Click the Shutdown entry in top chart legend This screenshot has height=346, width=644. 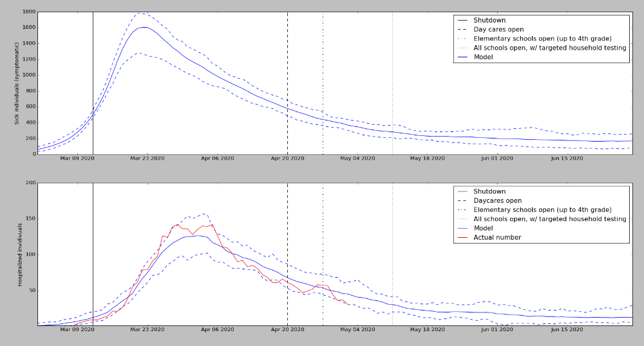coord(489,21)
